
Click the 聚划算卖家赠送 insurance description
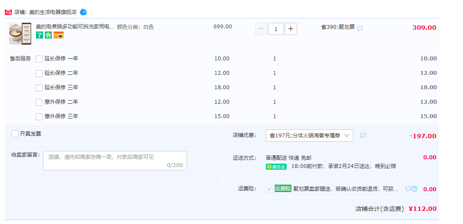[345, 189]
